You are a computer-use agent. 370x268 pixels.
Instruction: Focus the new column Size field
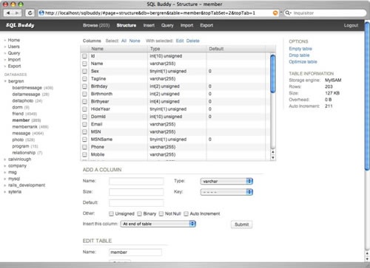point(136,192)
